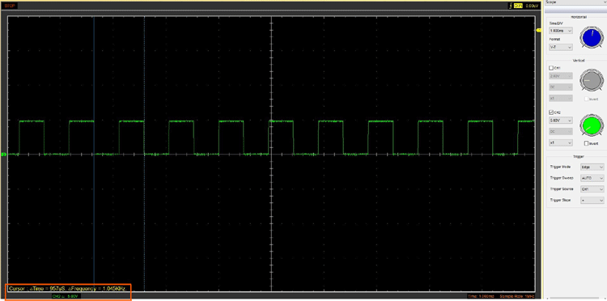
Task: Open the CH2 volts/div dropdown
Action: point(561,121)
